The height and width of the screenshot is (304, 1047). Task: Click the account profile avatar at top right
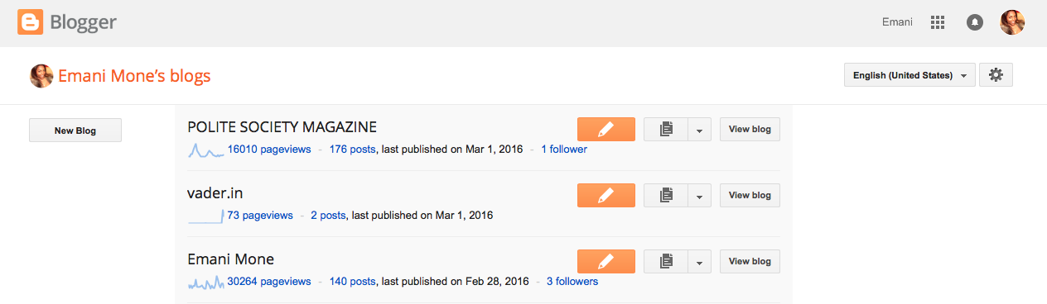[1012, 22]
